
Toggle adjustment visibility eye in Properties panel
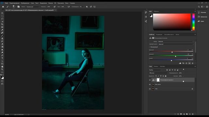tap(189, 63)
